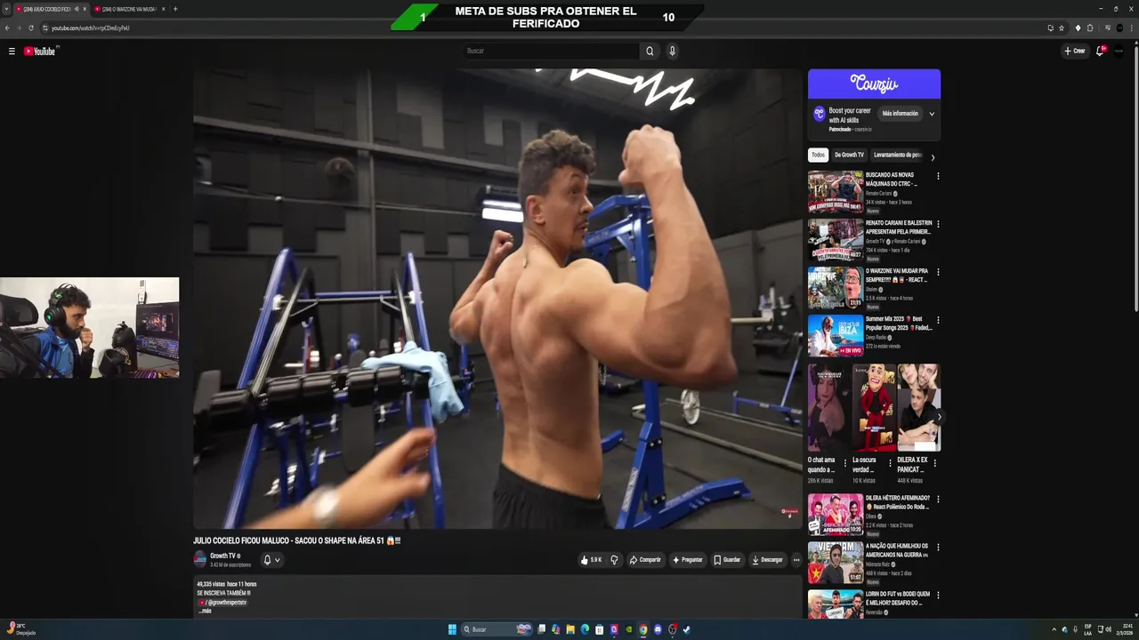Select the Todos filter chip

coord(818,155)
